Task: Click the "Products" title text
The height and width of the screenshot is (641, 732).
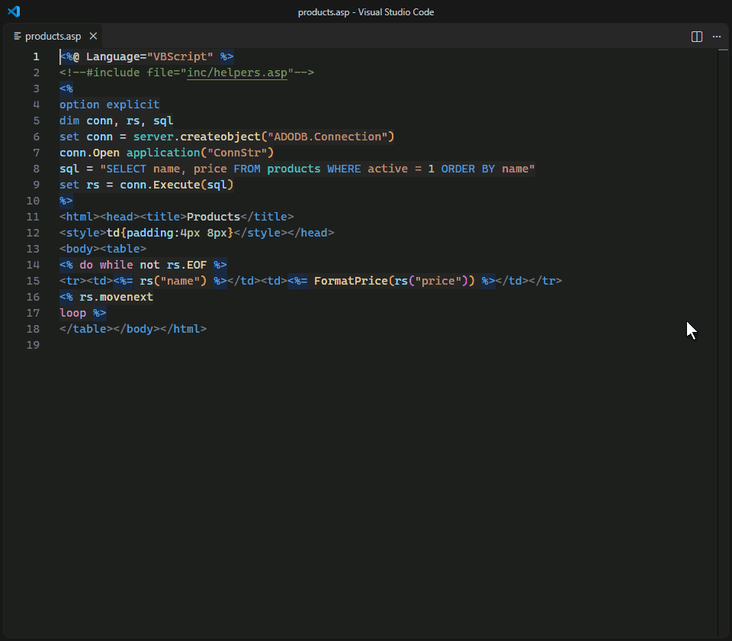Action: pos(213,217)
